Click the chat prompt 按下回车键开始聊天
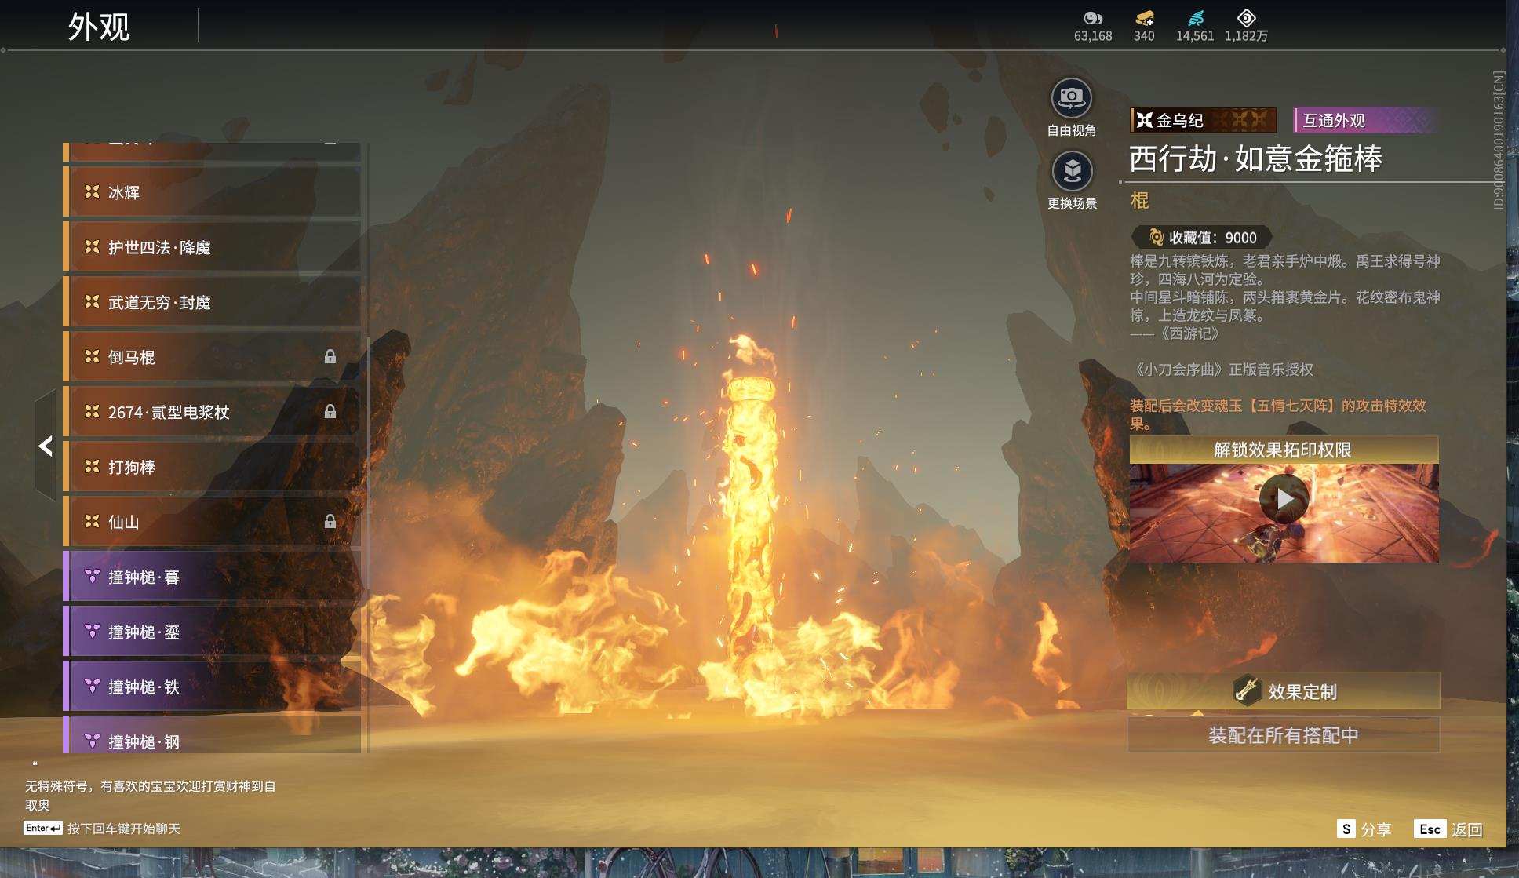1519x878 pixels. [124, 829]
